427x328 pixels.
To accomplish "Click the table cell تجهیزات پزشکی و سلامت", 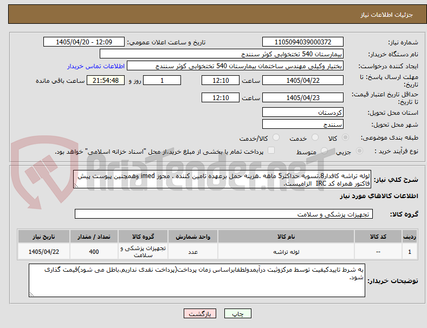I will click(143, 252).
